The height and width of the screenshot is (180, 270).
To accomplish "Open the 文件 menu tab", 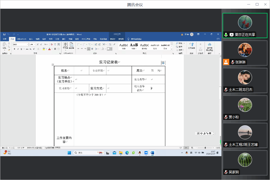I will coord(4,39).
